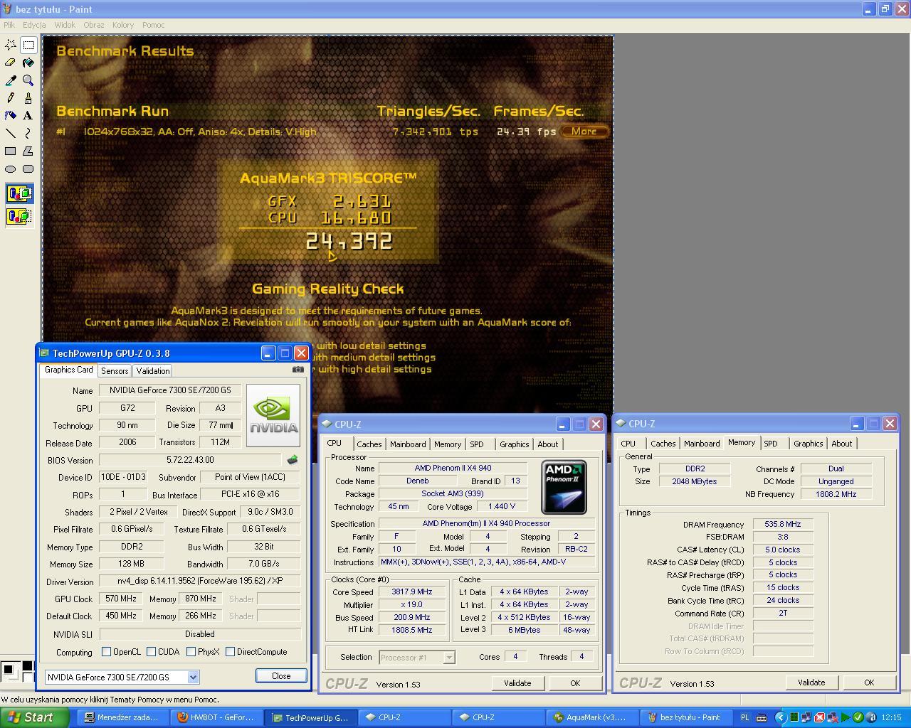
Task: Open the Edycja menu in Paint
Action: click(34, 25)
